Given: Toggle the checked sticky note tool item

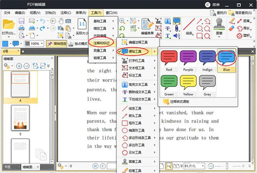Looking at the screenshot, I should pyautogui.click(x=137, y=51).
